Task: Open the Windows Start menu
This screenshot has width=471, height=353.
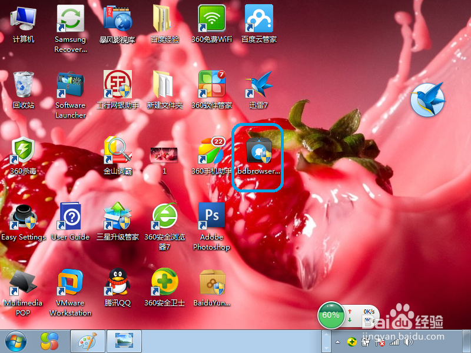Action: tap(16, 341)
